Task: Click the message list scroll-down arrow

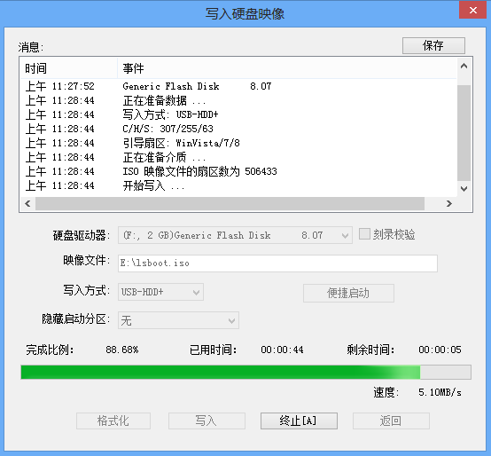Action: click(464, 189)
